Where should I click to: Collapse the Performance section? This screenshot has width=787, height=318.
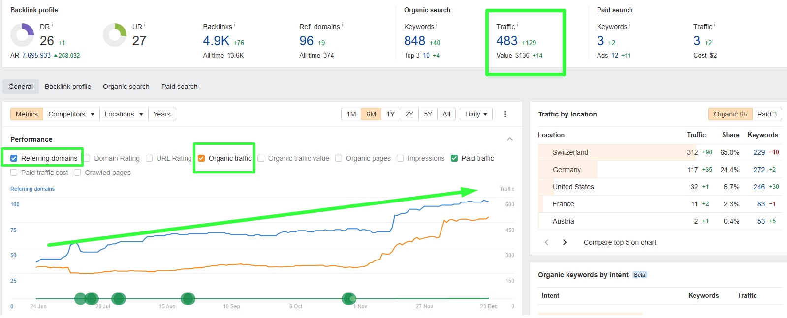tap(510, 139)
